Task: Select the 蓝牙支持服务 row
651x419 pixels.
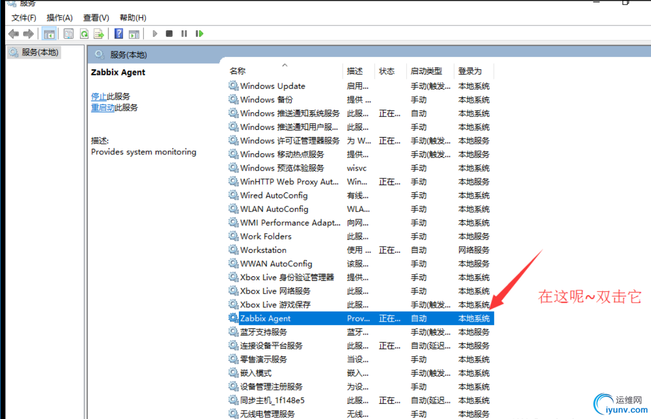Action: click(360, 332)
